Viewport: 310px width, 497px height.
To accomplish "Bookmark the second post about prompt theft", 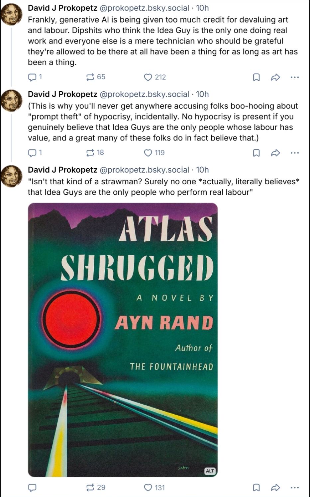I will point(256,153).
